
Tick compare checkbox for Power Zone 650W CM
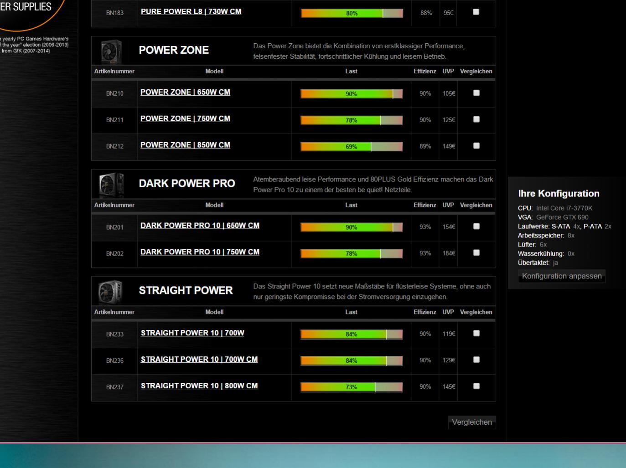click(x=476, y=93)
